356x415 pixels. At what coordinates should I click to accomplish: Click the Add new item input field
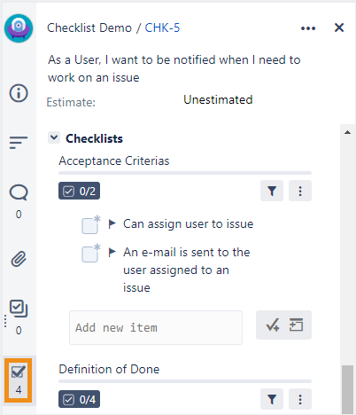(156, 327)
